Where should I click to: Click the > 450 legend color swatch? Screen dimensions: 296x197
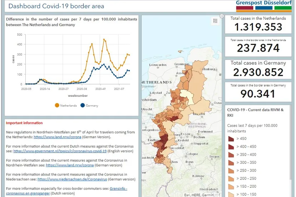pos(231,139)
